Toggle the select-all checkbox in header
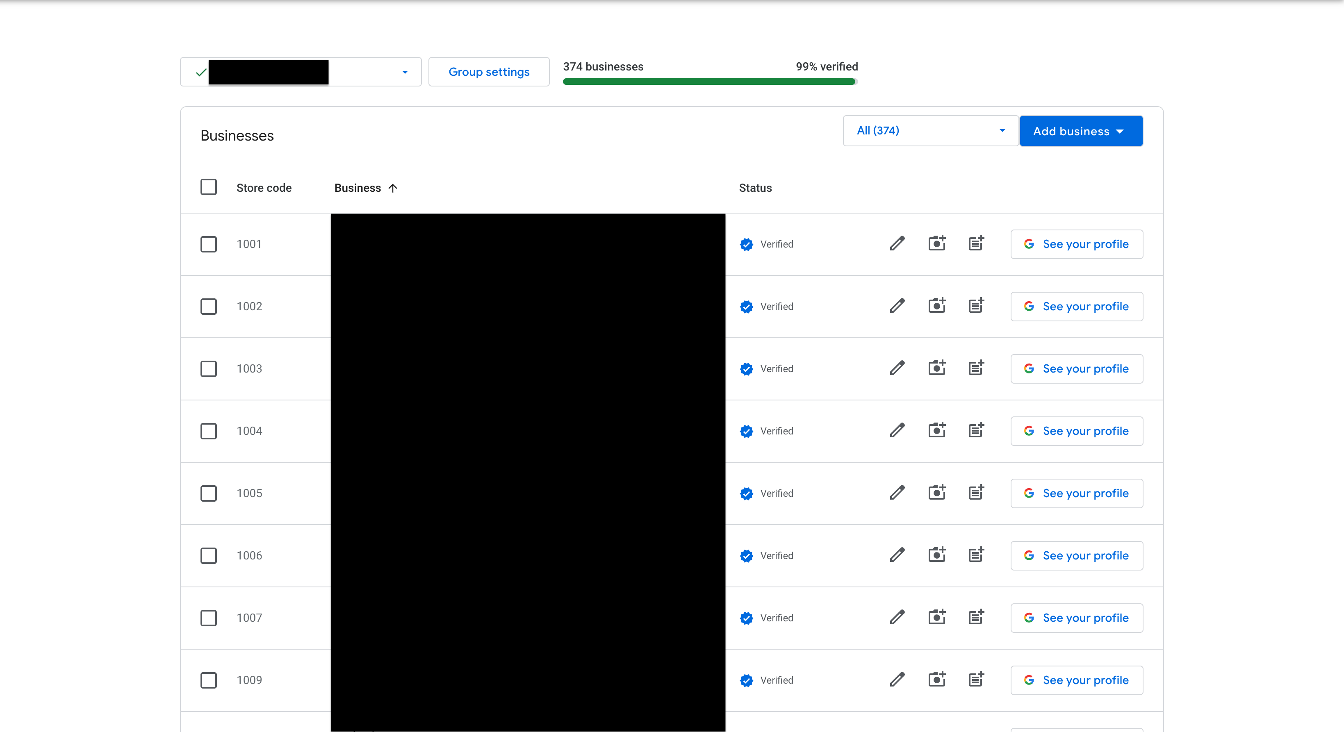 click(x=209, y=187)
